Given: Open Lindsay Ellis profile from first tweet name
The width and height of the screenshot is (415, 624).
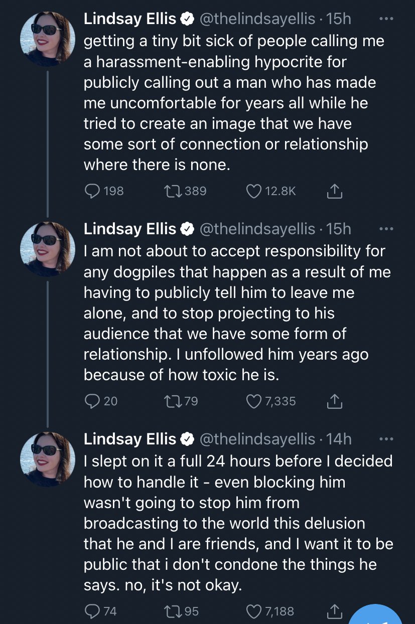Looking at the screenshot, I should pos(130,19).
